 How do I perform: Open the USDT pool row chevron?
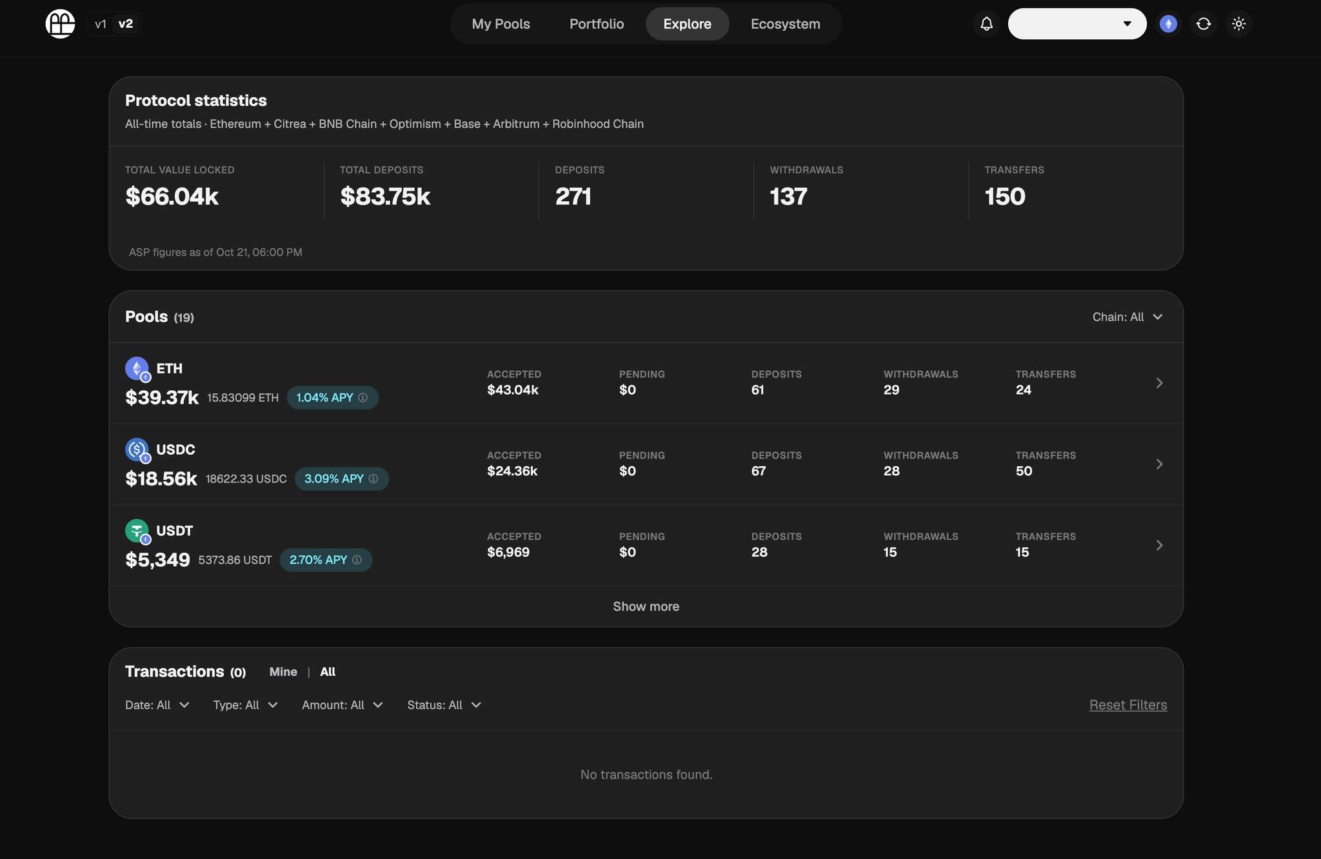click(1159, 546)
